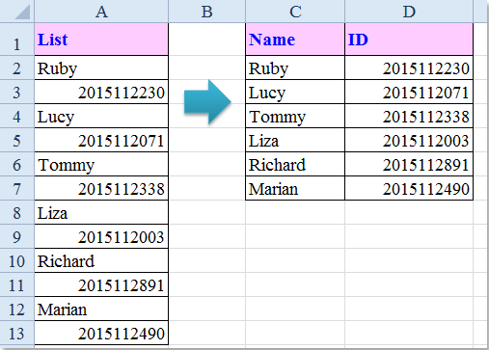Image resolution: width=489 pixels, height=350 pixels.
Task: Click cell A9 with 2015112003
Action: [x=101, y=236]
